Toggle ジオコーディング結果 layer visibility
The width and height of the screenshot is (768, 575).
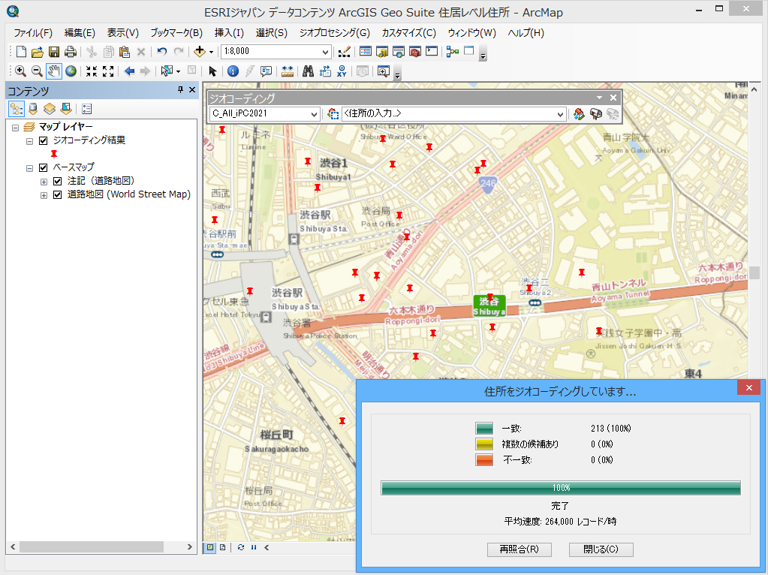(x=43, y=140)
